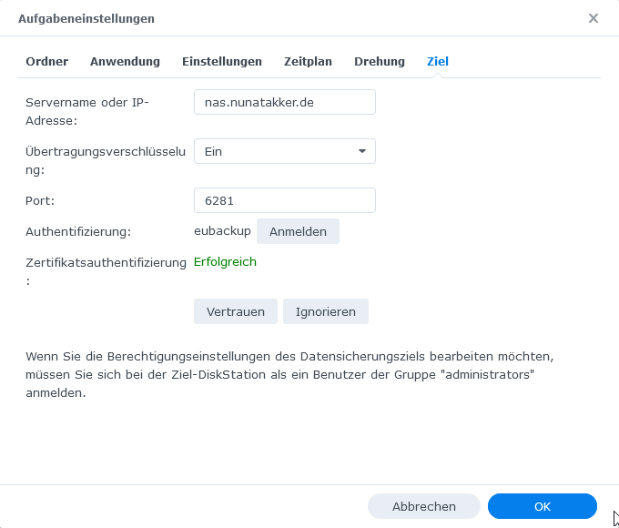This screenshot has height=528, width=619.
Task: Confirm settings with the OK button
Action: coord(543,506)
